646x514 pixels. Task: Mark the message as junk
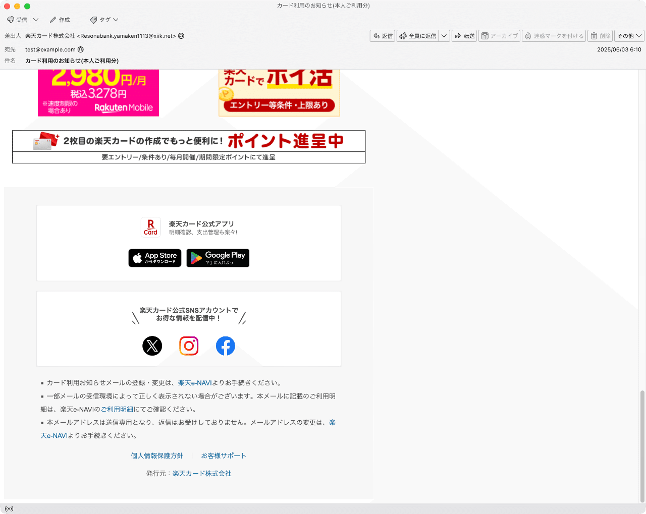coord(554,36)
